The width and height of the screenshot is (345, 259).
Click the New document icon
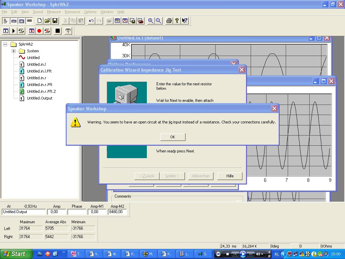[39, 21]
